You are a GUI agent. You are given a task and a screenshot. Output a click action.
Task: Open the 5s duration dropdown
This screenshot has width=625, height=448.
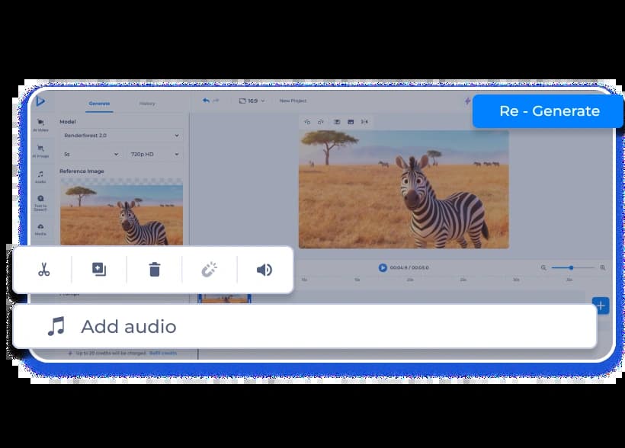coord(90,155)
